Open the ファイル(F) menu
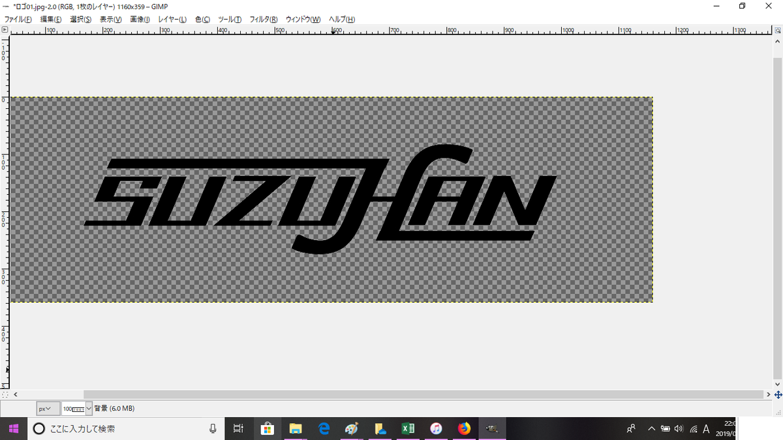Image resolution: width=783 pixels, height=440 pixels. [x=20, y=20]
